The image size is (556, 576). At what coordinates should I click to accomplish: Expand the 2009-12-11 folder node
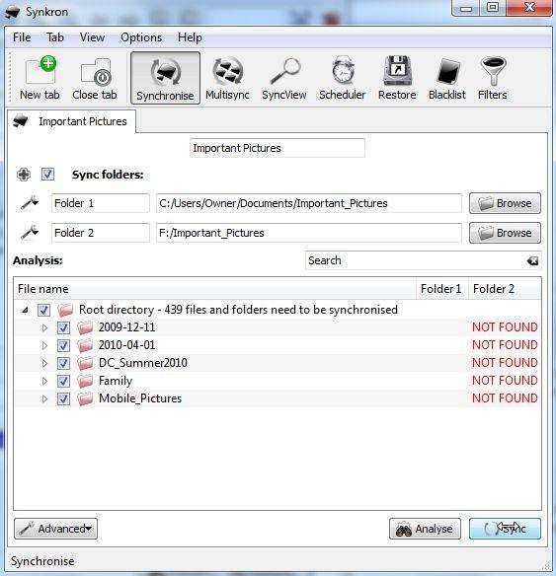coord(44,327)
